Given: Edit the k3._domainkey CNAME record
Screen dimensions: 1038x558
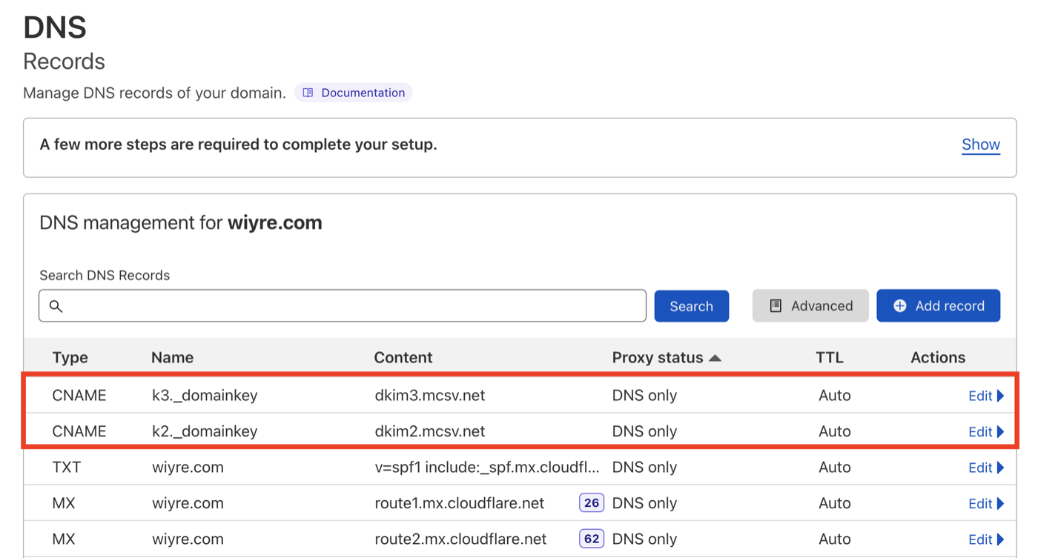Looking at the screenshot, I should coord(986,396).
